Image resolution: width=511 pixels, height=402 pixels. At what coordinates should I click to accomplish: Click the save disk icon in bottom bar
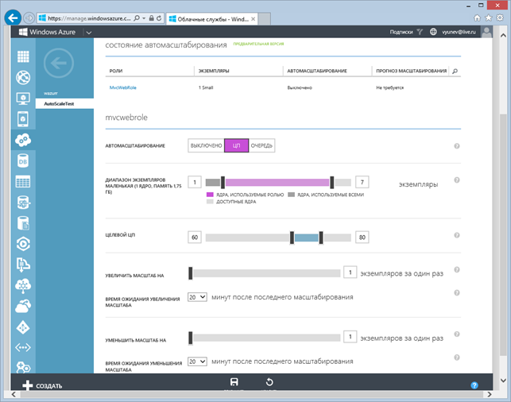point(234,382)
